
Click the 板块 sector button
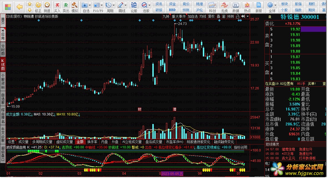[x=284, y=4]
